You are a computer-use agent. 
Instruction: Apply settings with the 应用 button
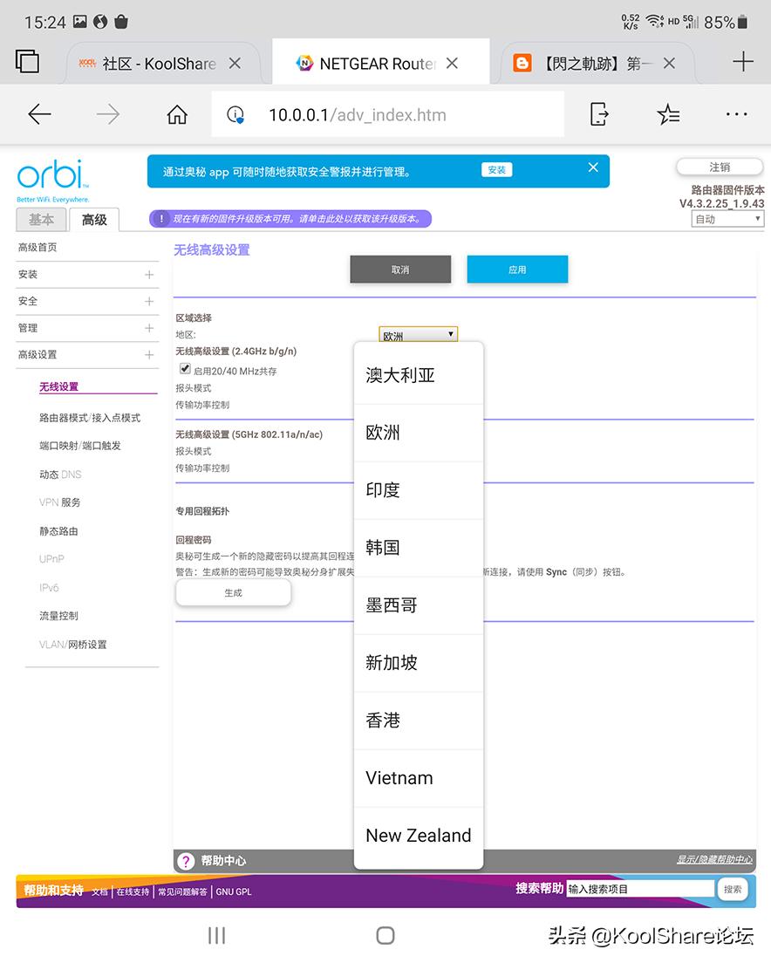coord(517,270)
